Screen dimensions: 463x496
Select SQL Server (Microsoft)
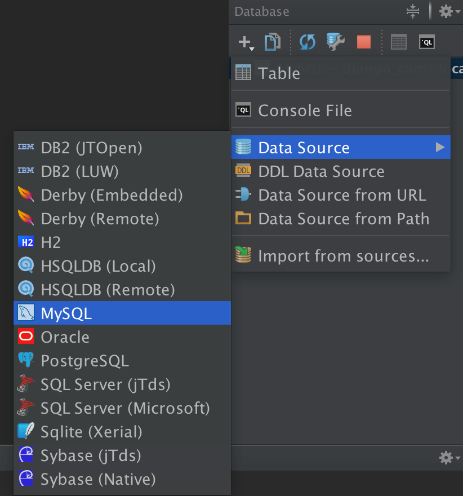[x=122, y=408]
